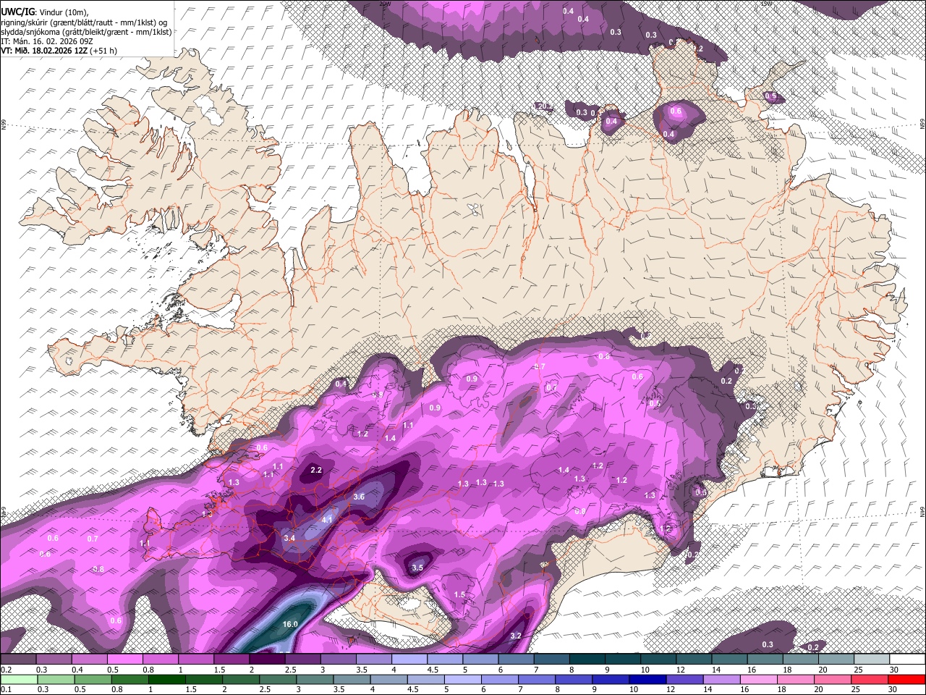Click the '30' label in the upper legend row
Image resolution: width=926 pixels, height=695 pixels.
click(894, 670)
